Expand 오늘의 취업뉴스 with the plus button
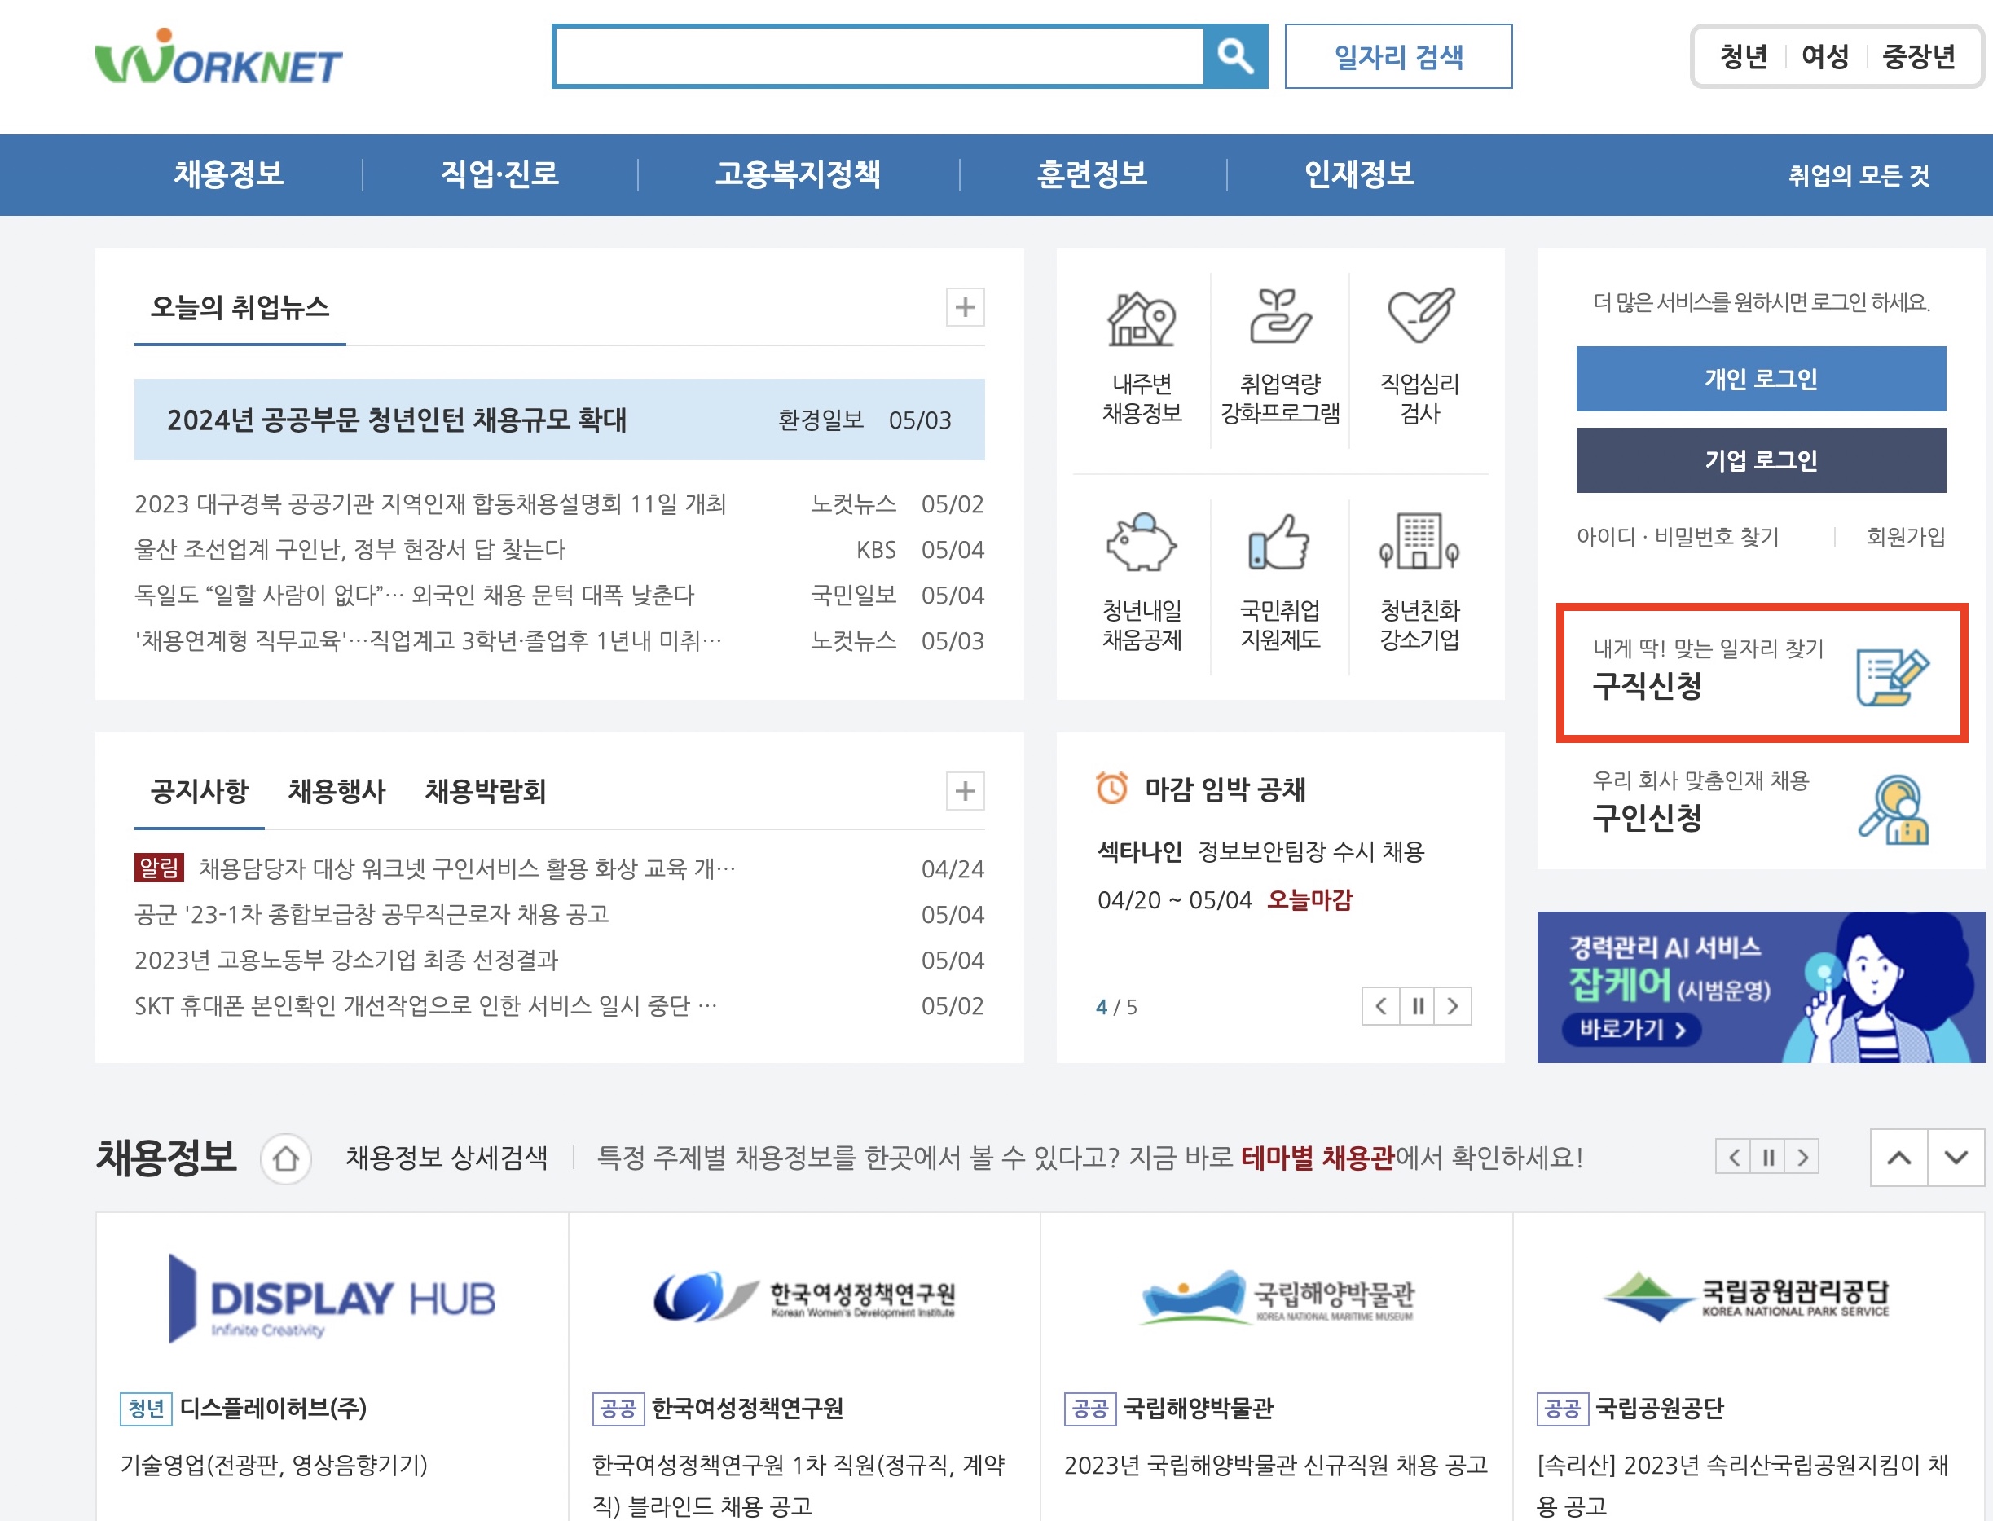This screenshot has width=1993, height=1521. [x=965, y=308]
